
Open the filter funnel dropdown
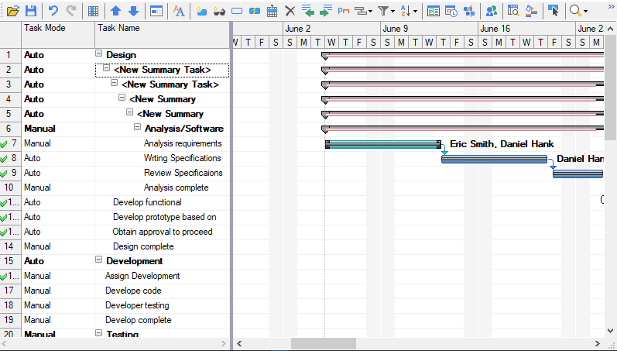tap(387, 11)
